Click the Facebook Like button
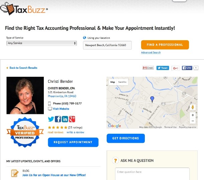 (x=187, y=68)
